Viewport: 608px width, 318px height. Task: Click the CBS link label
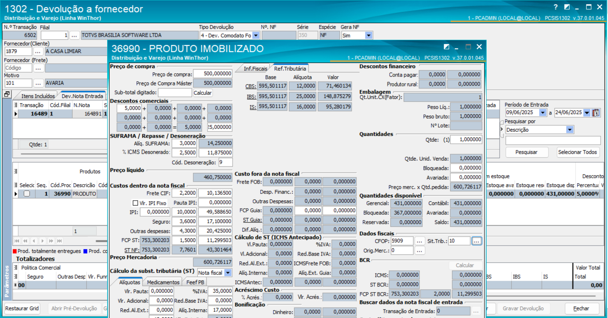251,86
